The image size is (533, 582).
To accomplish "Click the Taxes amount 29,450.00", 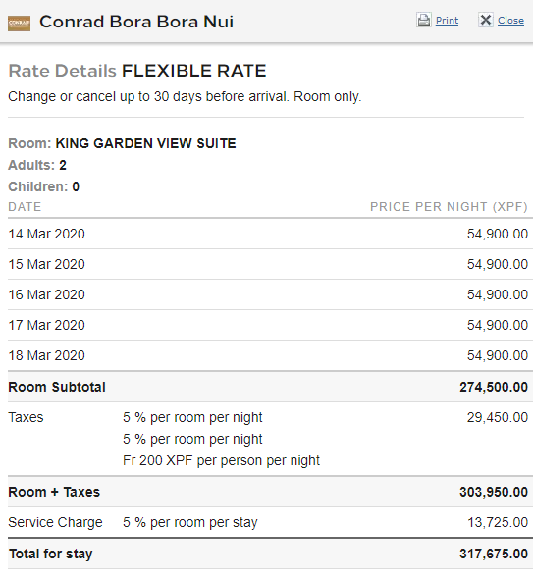I will 498,417.
